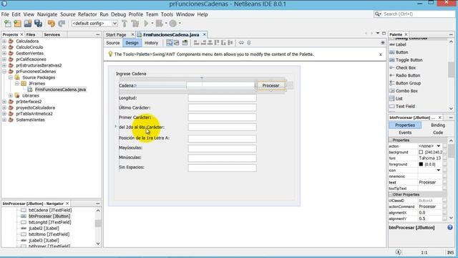
Task: Click the Profile Project toolbar icon
Action: point(173,24)
